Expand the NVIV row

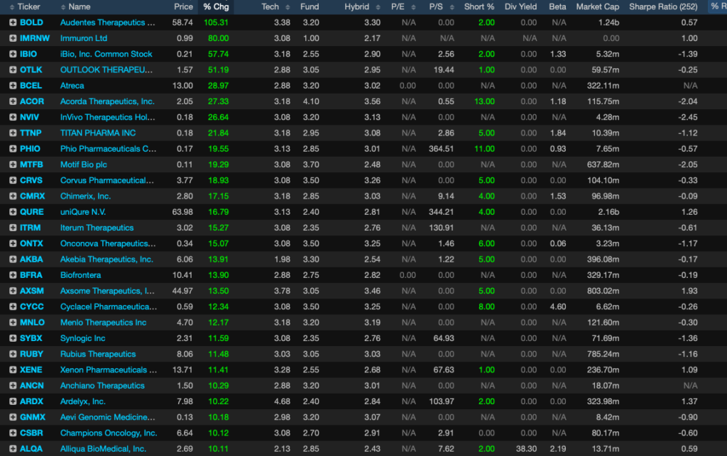pos(13,117)
